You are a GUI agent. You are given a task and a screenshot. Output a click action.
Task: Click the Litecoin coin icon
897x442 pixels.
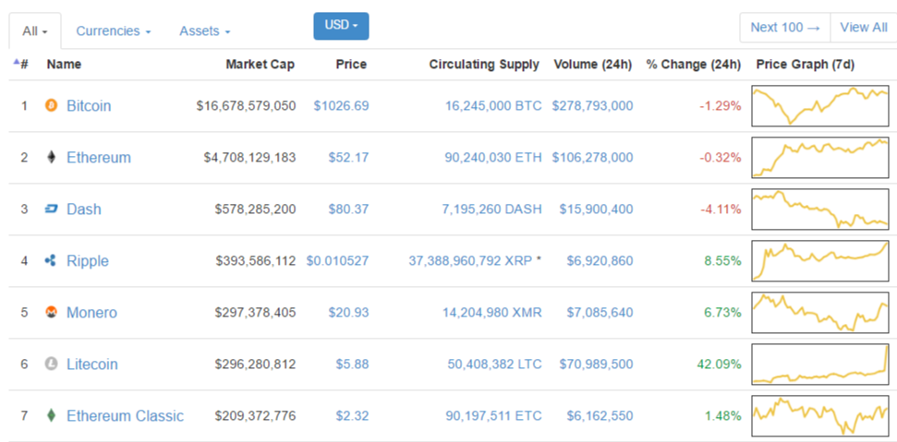51,364
